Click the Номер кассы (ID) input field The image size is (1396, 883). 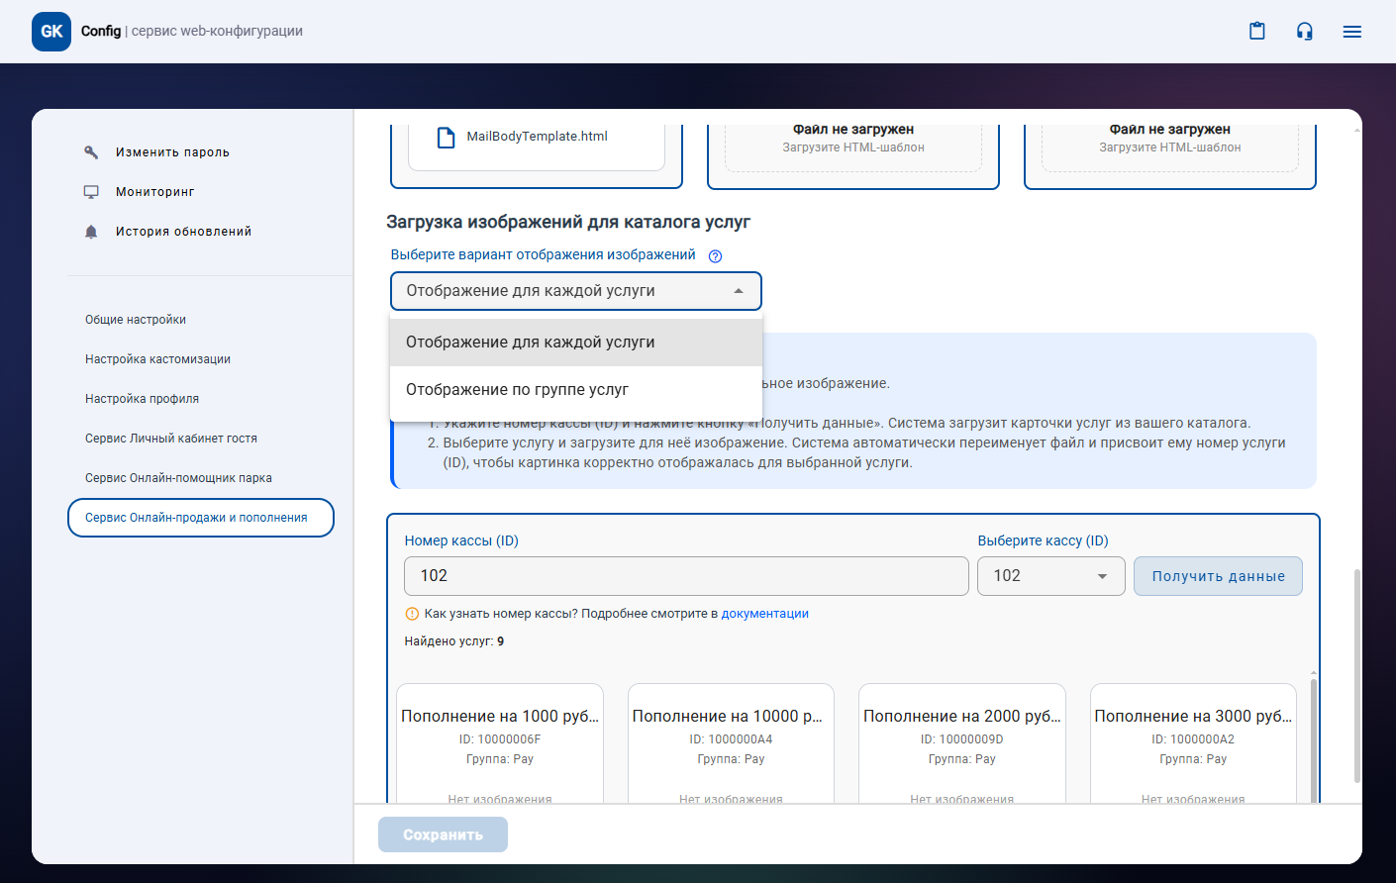click(685, 576)
